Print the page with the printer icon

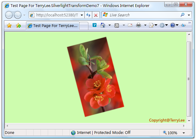(138, 25)
